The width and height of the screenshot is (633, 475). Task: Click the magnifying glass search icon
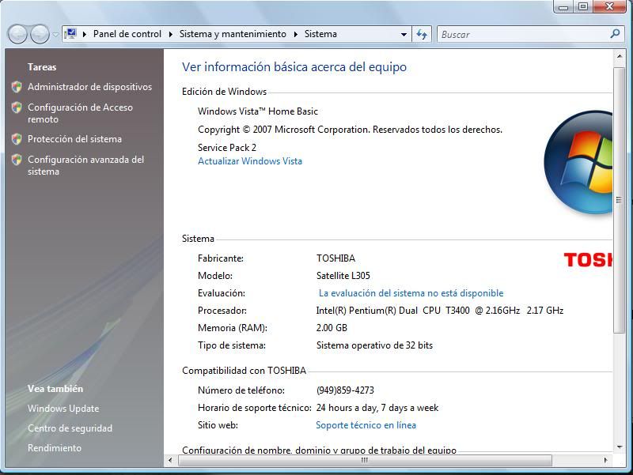[615, 34]
